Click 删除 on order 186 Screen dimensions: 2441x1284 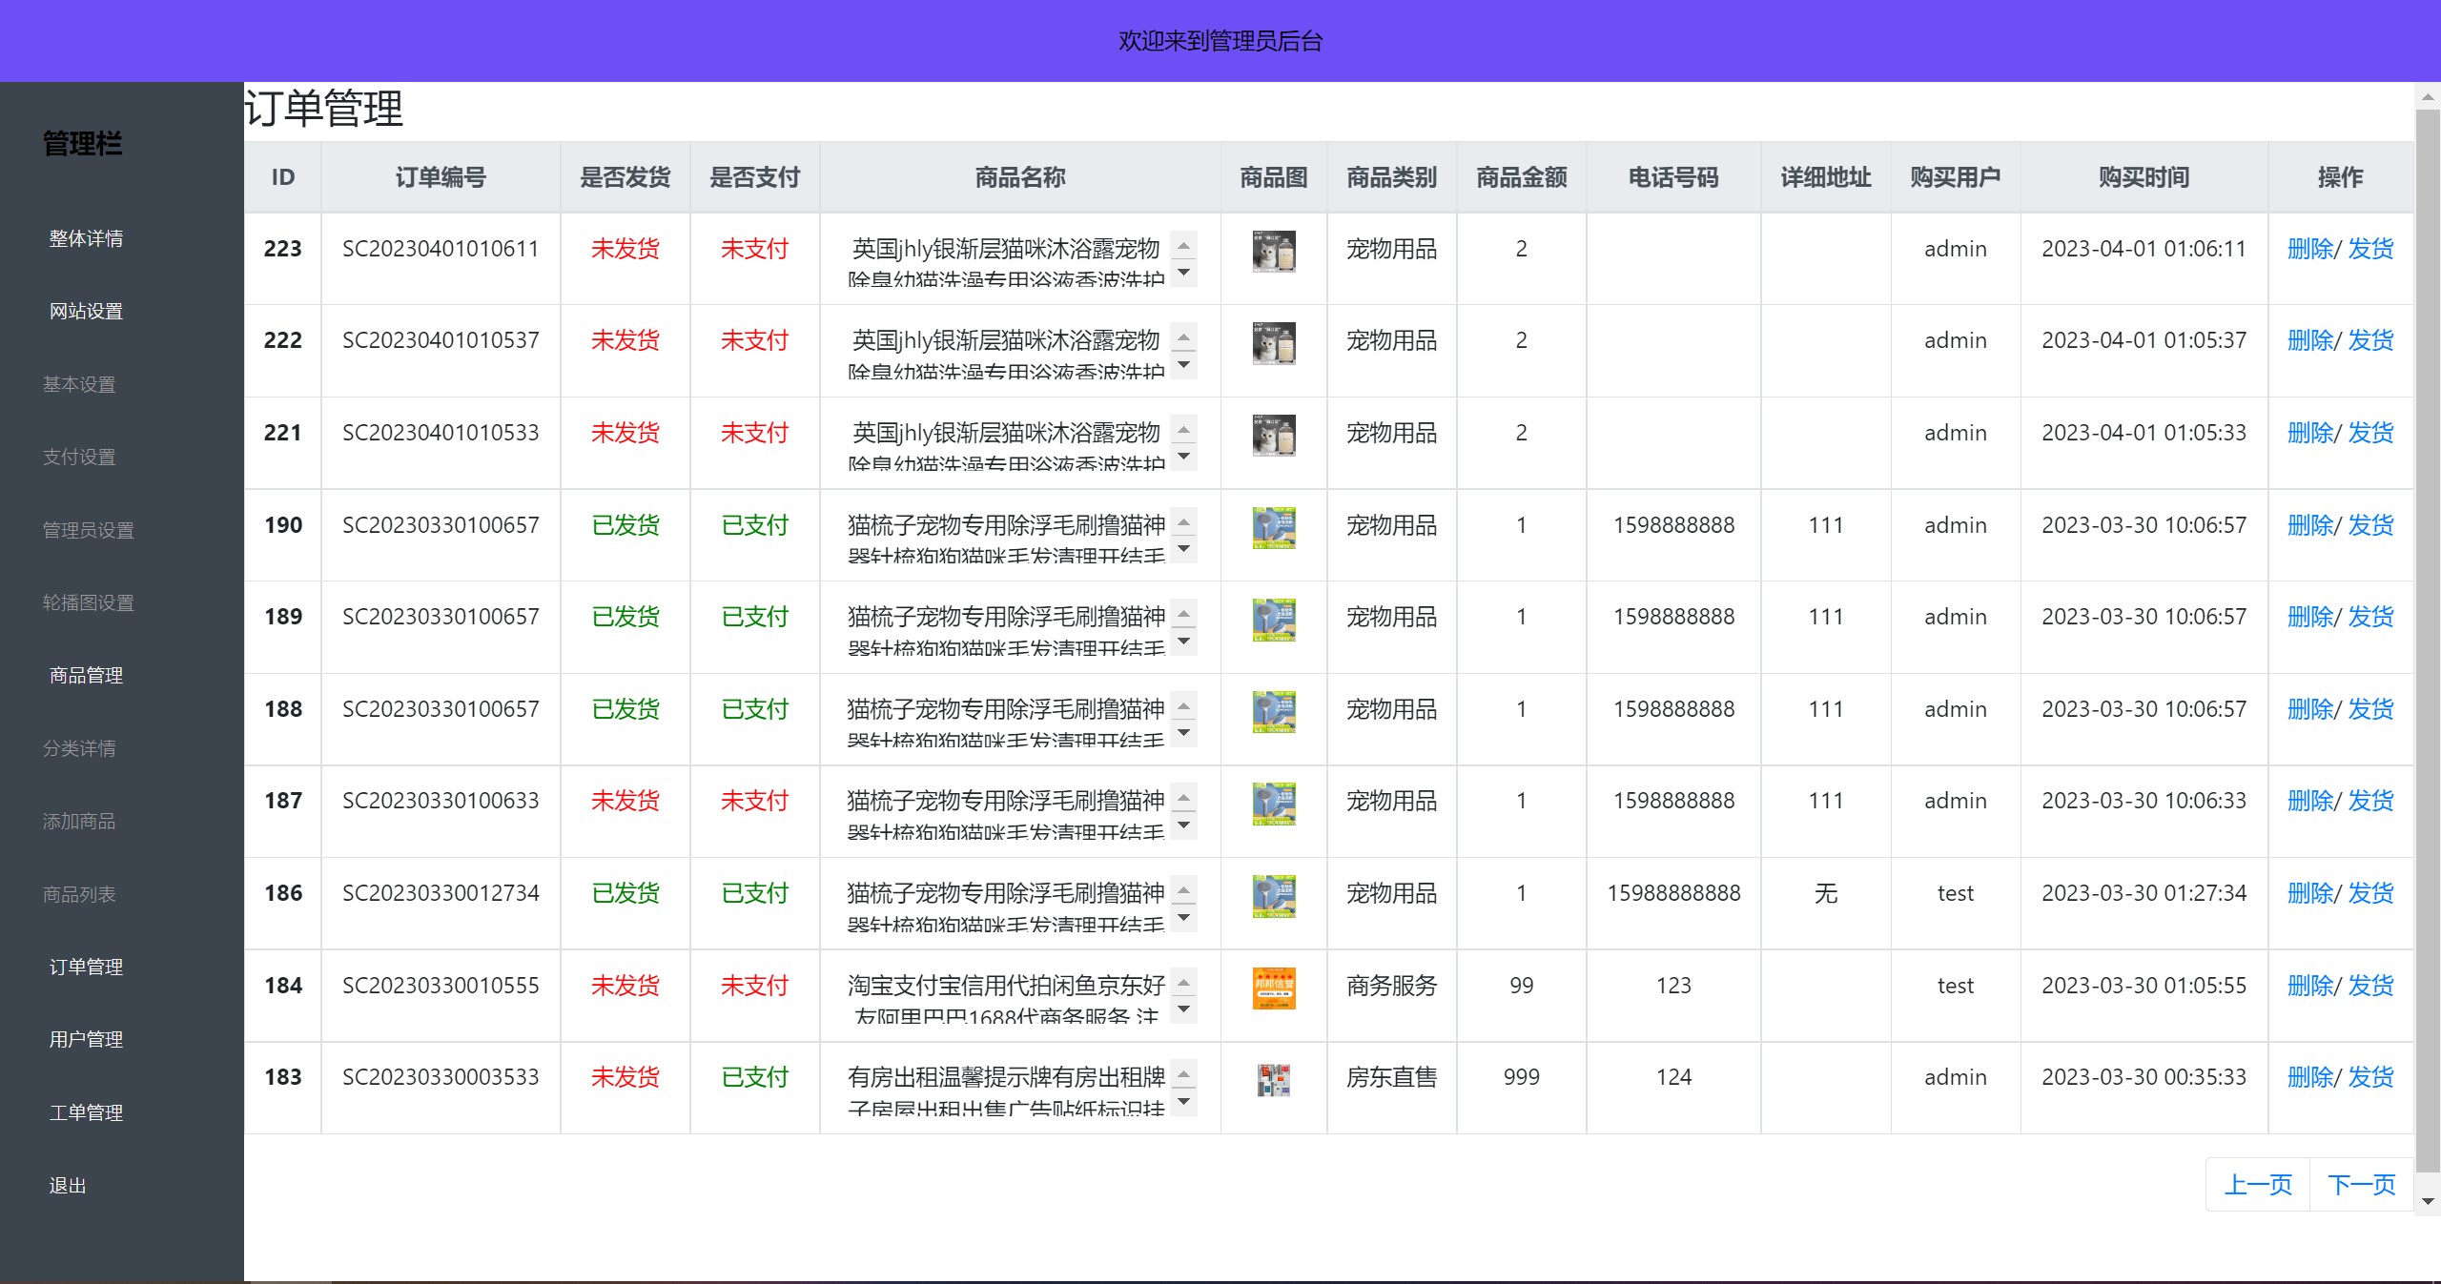[2312, 893]
